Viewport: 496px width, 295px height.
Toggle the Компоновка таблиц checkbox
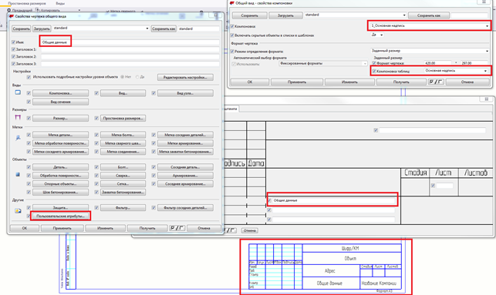click(x=374, y=72)
